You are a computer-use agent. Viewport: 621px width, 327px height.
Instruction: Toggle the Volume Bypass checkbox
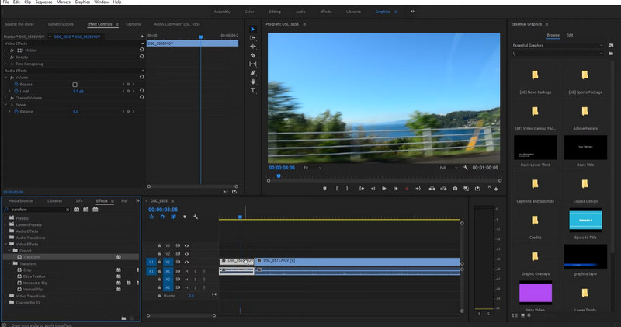click(x=75, y=85)
